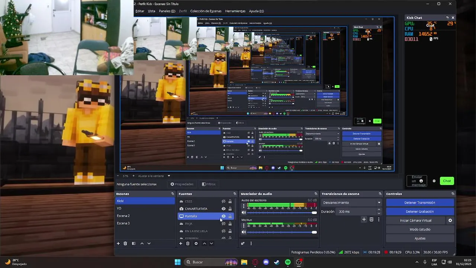Open scene filters icon in Escenas panel
The width and height of the screenshot is (476, 268).
134,243
